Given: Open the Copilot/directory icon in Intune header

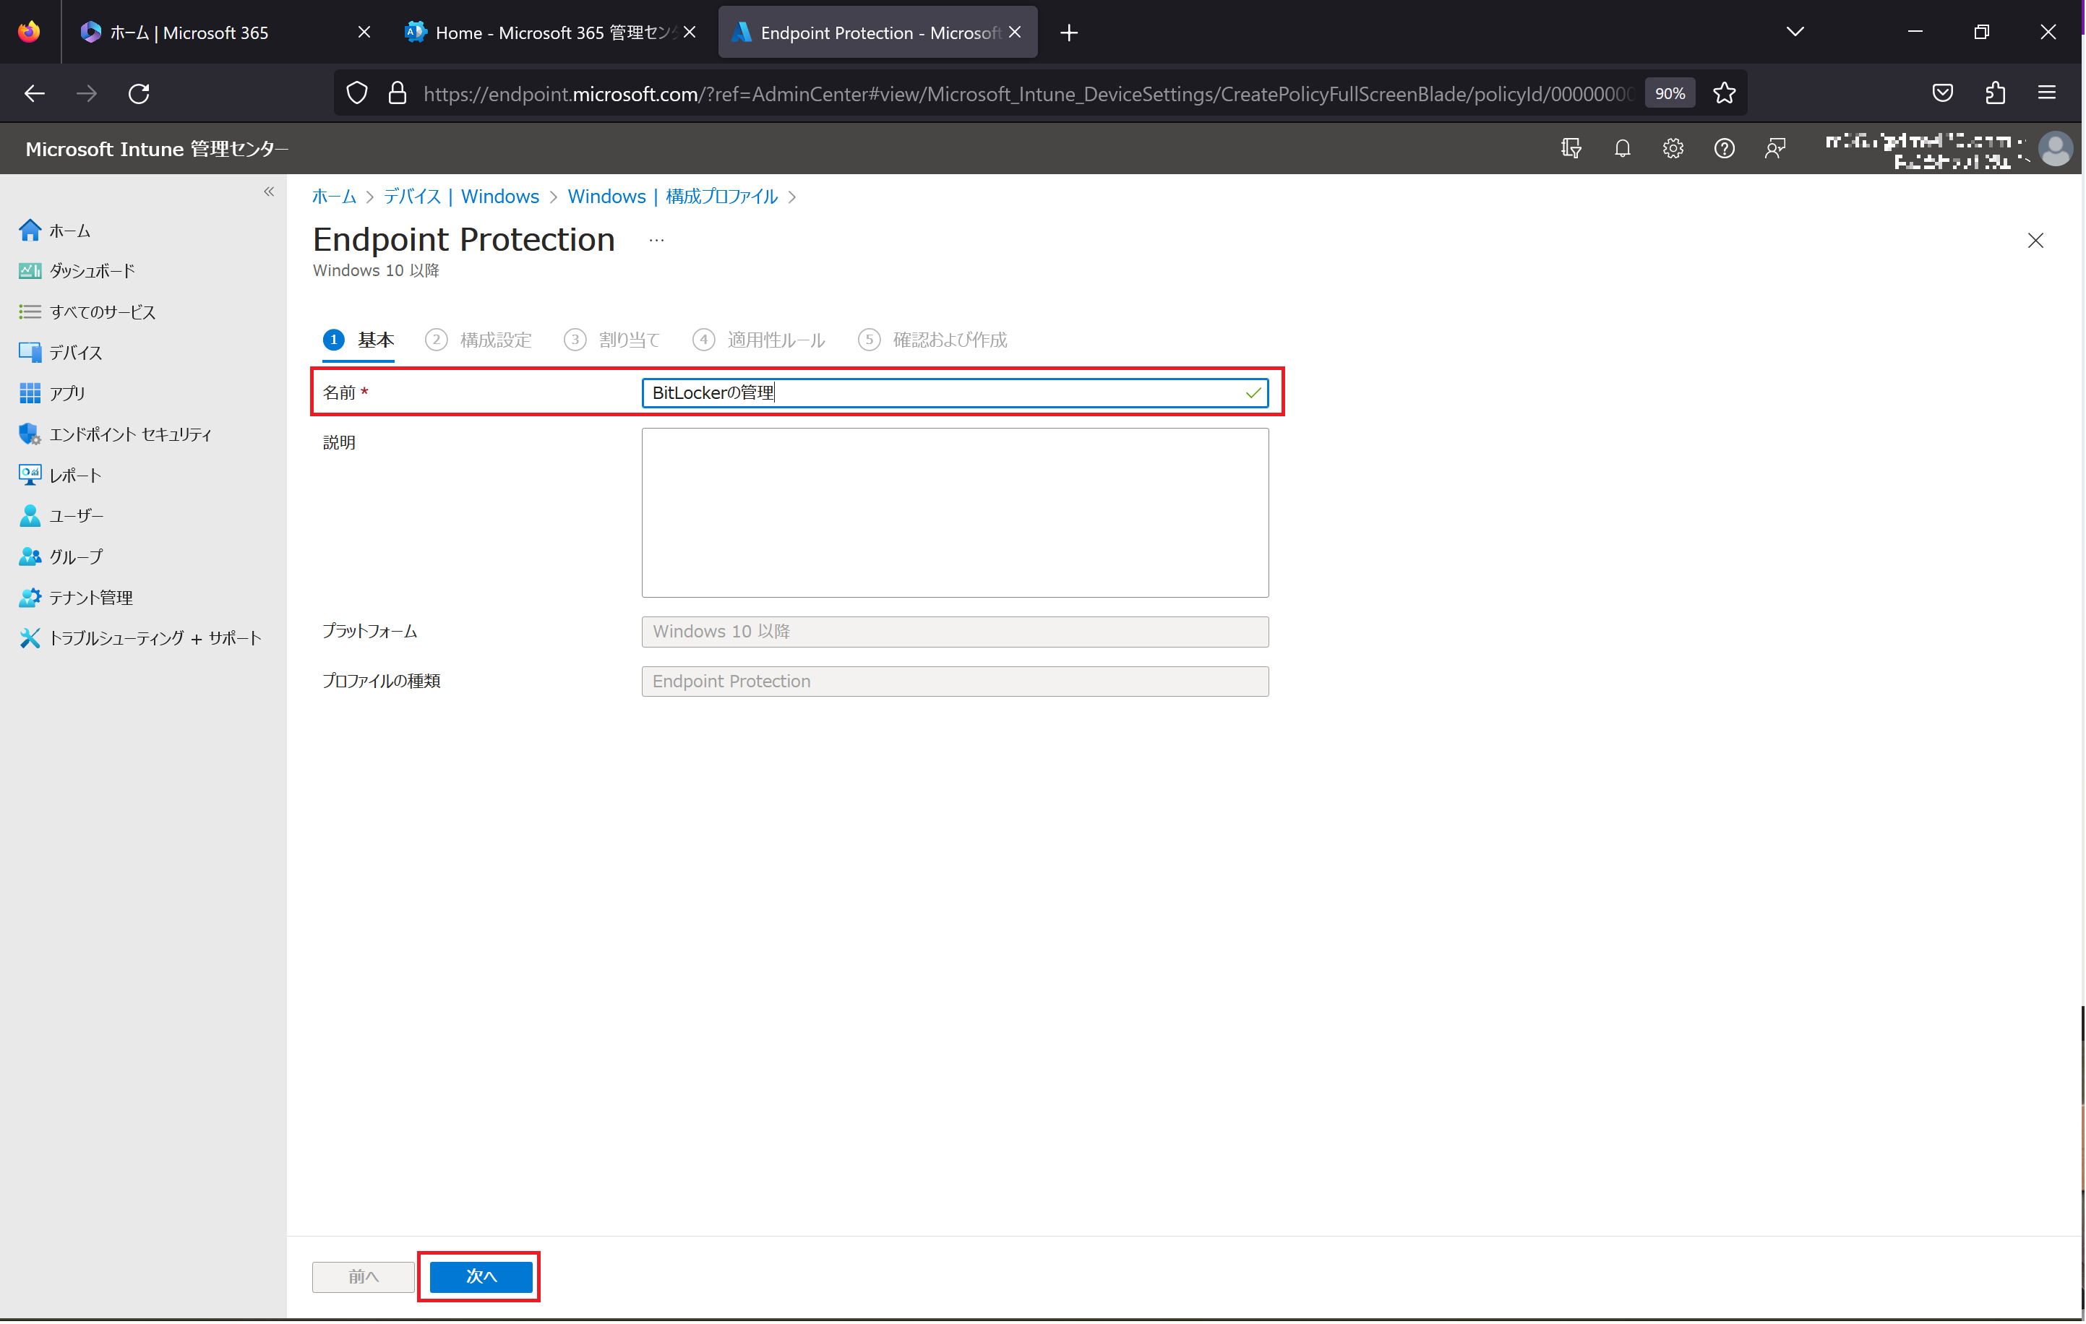Looking at the screenshot, I should tap(1571, 148).
